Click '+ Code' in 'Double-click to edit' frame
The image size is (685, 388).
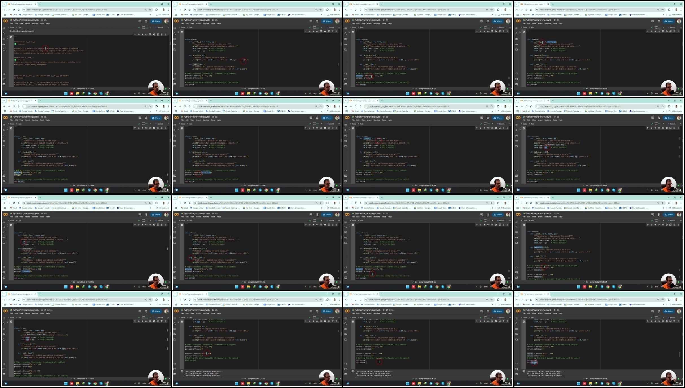(x=12, y=27)
